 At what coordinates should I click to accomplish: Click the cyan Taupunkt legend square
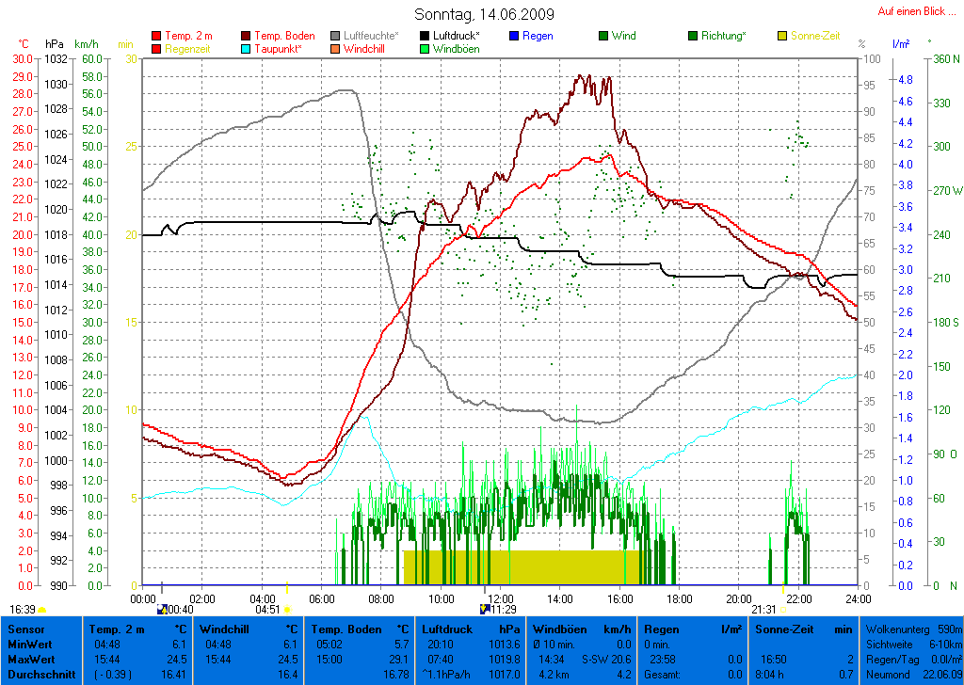coord(247,49)
